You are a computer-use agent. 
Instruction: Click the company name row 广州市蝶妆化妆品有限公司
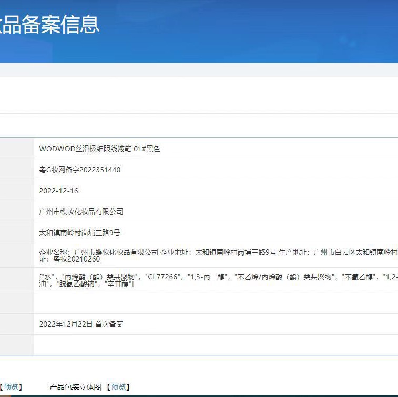(x=81, y=212)
